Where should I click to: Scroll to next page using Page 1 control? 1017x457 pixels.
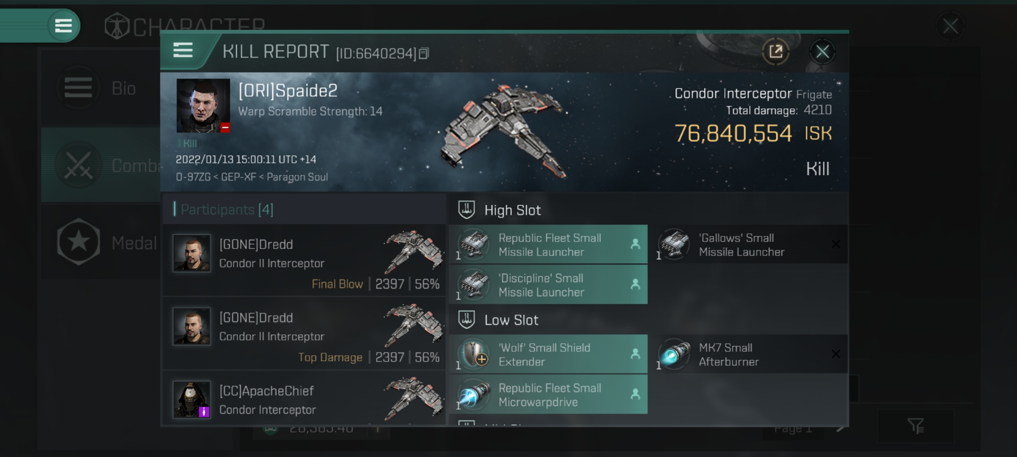click(x=841, y=427)
